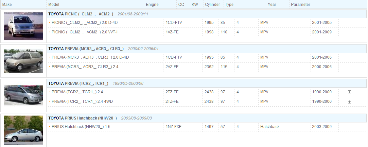This screenshot has width=368, height=147.
Task: Open the Prius Hatchback car thumbnail
Action: click(x=24, y=130)
